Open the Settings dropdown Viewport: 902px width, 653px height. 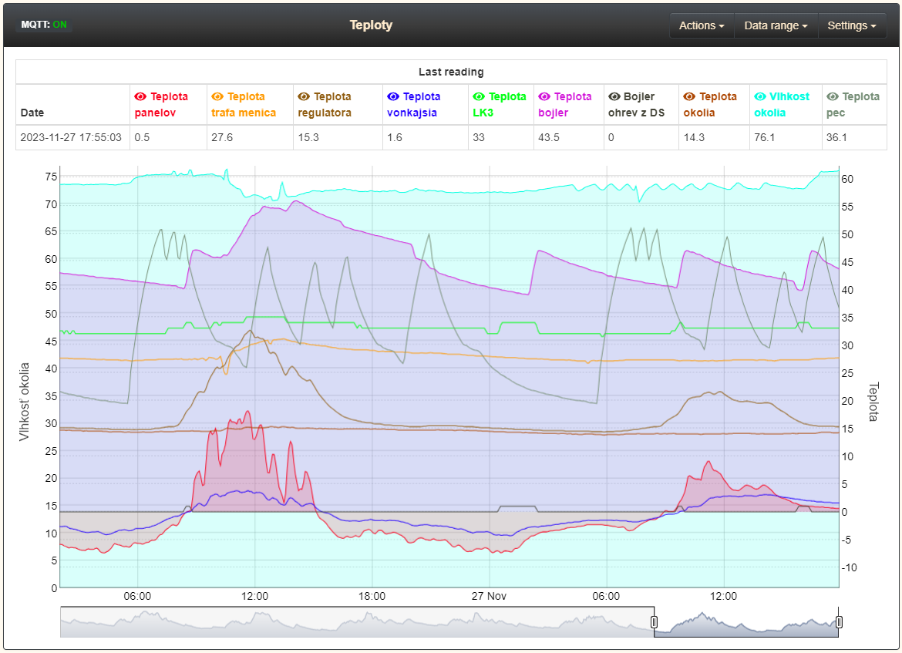pos(851,25)
